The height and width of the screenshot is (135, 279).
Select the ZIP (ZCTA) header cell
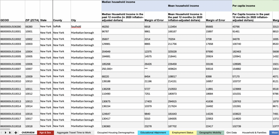(32, 20)
